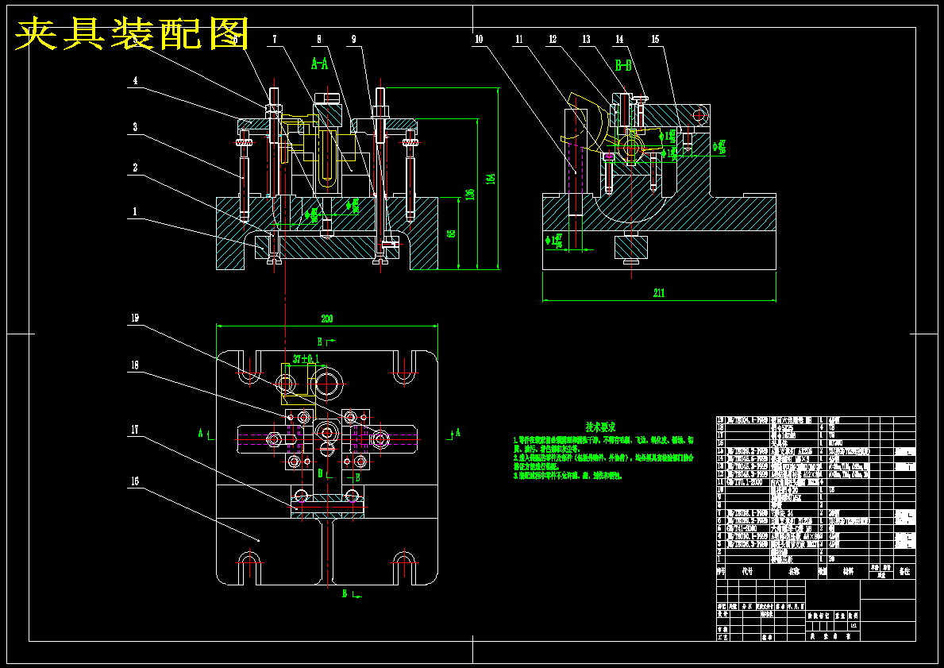Click part balloon number 19
The width and height of the screenshot is (944, 668).
135,318
